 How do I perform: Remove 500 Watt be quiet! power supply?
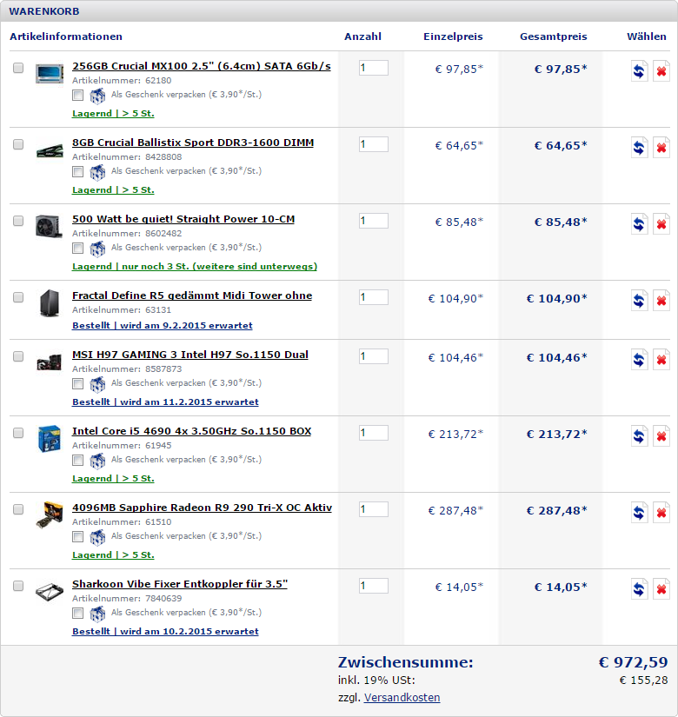[x=661, y=223]
